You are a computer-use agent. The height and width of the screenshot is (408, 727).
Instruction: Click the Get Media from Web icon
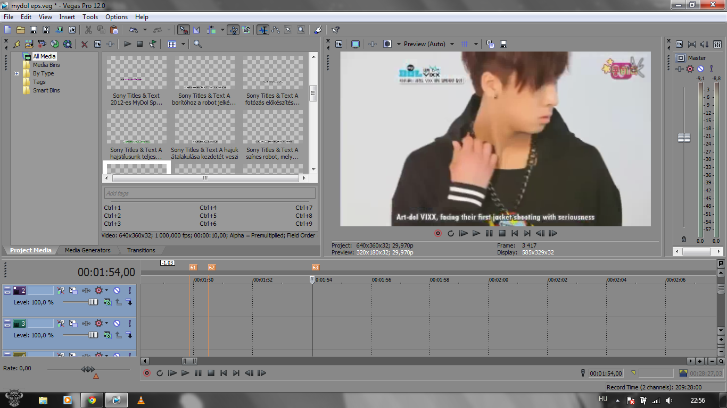[x=68, y=44]
